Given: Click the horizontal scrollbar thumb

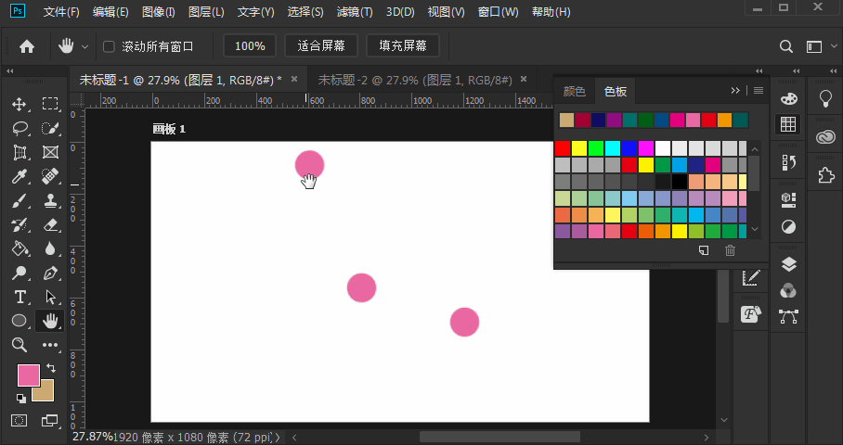Looking at the screenshot, I should click(500, 437).
